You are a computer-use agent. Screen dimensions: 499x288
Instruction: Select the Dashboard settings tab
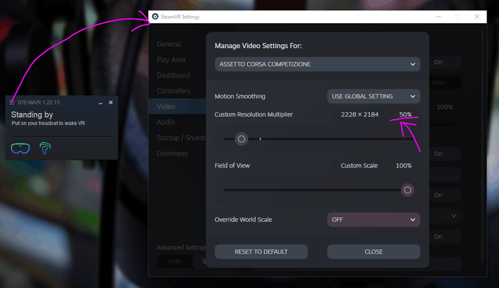(x=173, y=75)
